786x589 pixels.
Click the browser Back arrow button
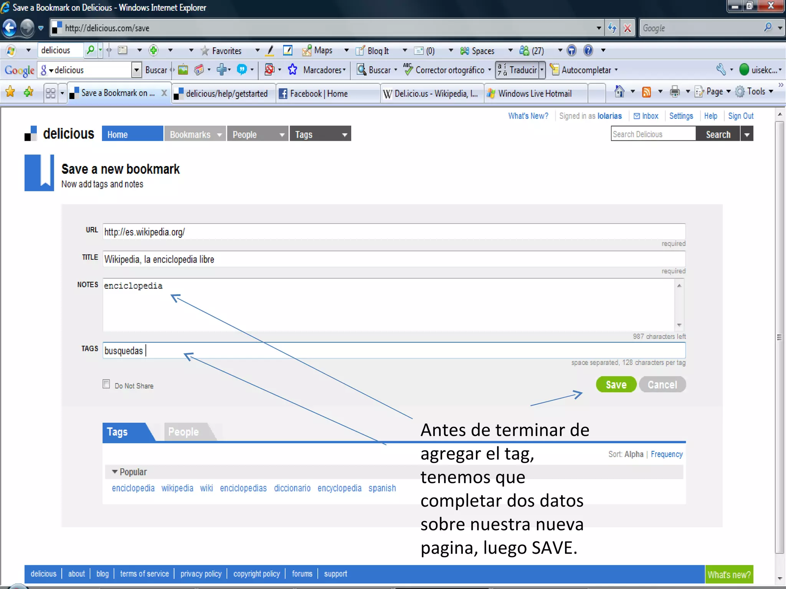point(10,28)
